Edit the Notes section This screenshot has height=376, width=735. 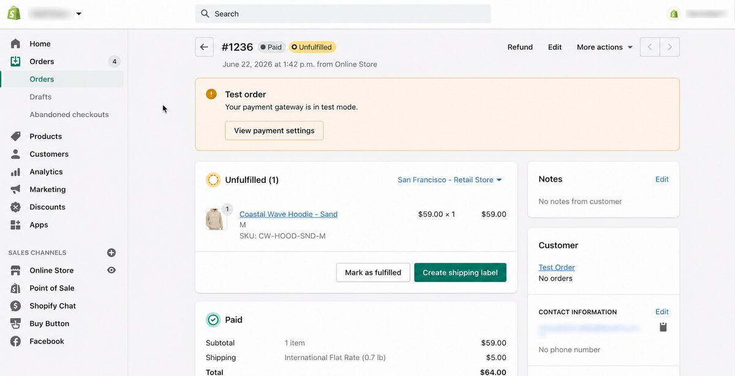pos(662,179)
